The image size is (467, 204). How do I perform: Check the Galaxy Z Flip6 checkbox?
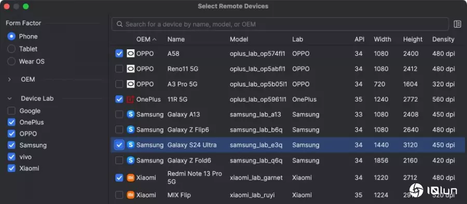click(119, 129)
